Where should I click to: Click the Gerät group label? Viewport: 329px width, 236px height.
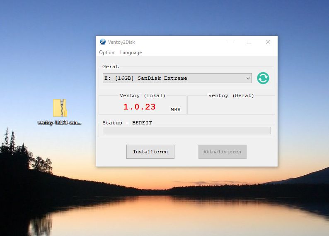(x=111, y=67)
